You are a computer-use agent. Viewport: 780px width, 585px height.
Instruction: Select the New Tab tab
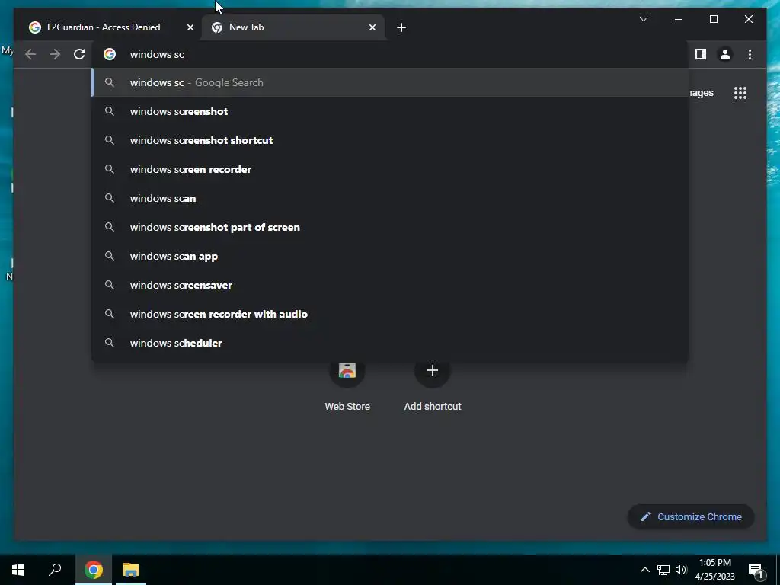292,27
